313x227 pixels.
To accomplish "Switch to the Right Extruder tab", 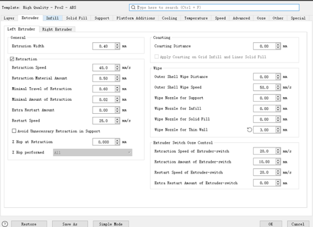I will click(x=58, y=29).
